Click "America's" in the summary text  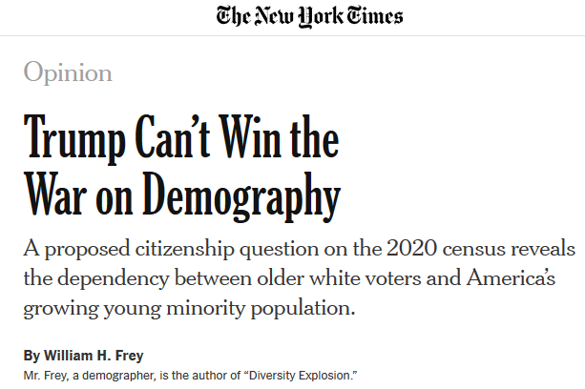[511, 278]
